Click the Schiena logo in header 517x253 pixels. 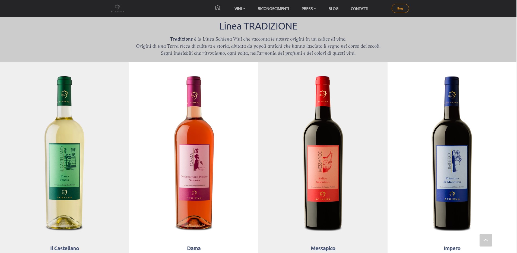pyautogui.click(x=117, y=8)
